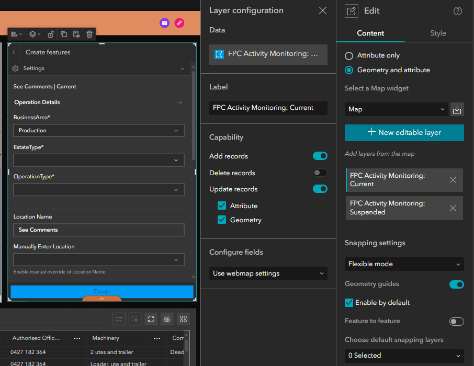Click the FPC Activity Monitoring data source icon
The image size is (474, 366).
219,54
